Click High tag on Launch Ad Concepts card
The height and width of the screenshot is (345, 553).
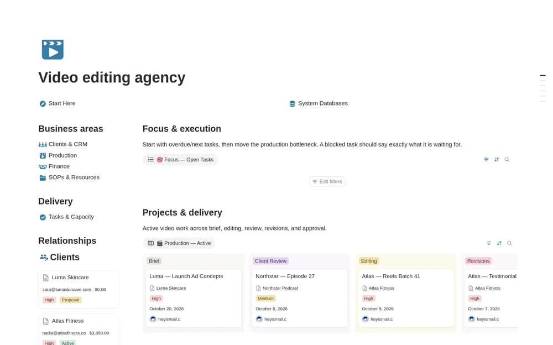(156, 299)
